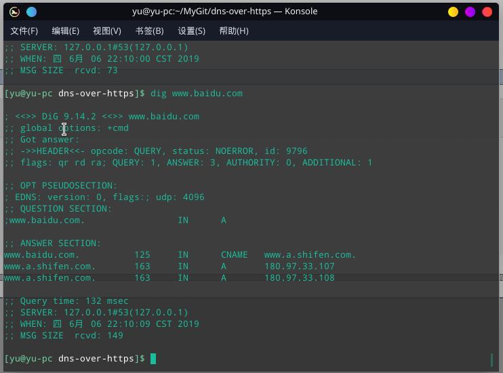
Task: Click the terminal scrollbar handle at bottom right
Action: point(491,359)
